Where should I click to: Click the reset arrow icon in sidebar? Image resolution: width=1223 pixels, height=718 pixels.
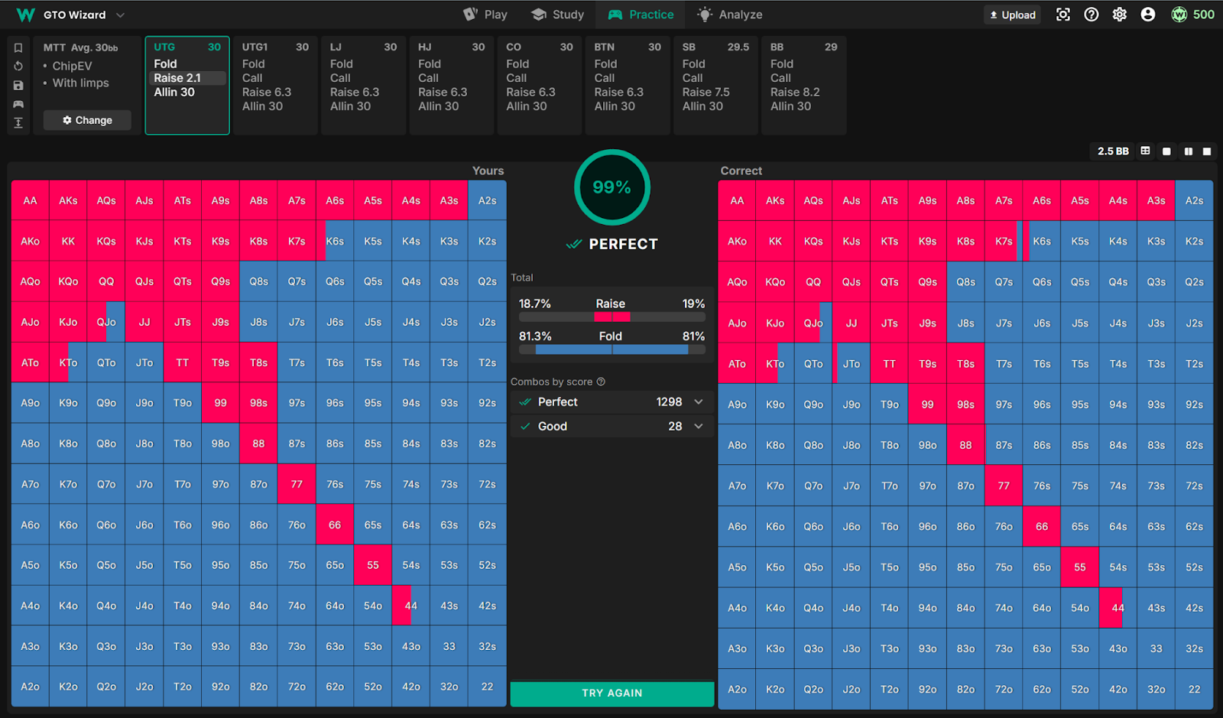18,67
